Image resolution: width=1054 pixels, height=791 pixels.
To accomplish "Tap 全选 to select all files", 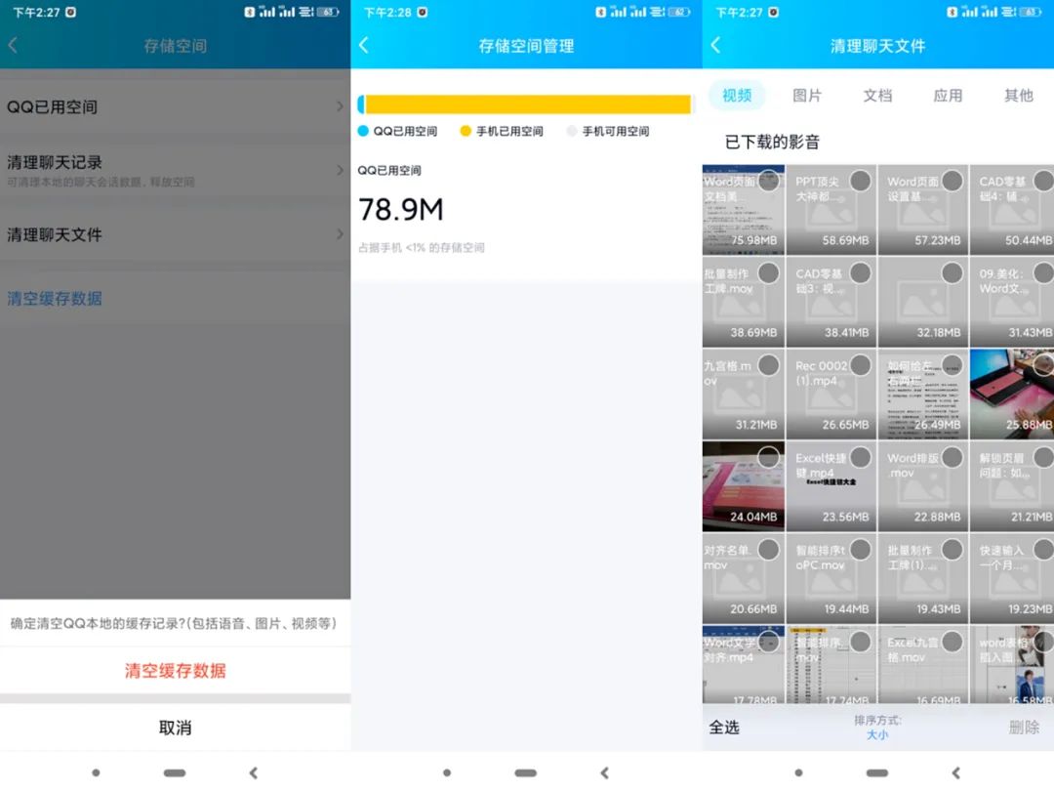I will 724,728.
